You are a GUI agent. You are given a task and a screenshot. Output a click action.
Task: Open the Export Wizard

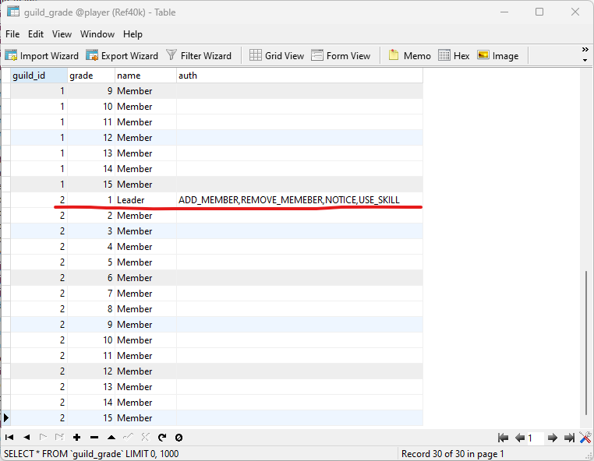click(x=122, y=55)
